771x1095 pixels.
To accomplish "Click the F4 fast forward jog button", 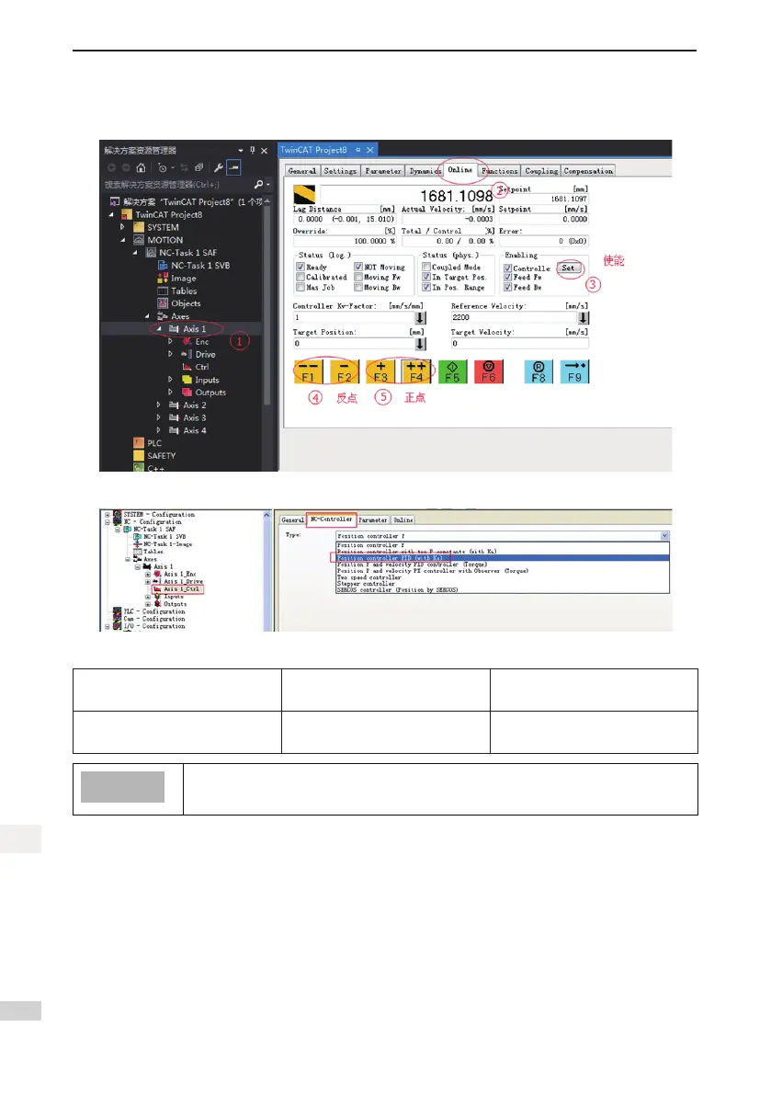I will pyautogui.click(x=416, y=371).
